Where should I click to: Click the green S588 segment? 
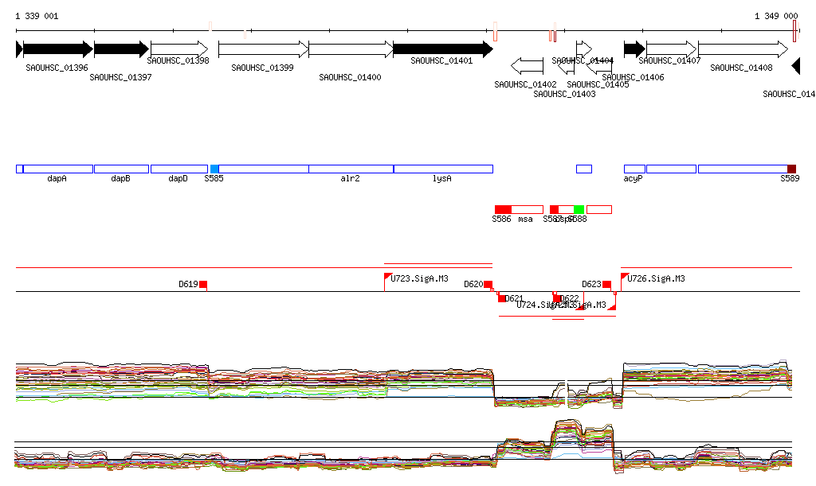click(x=579, y=209)
